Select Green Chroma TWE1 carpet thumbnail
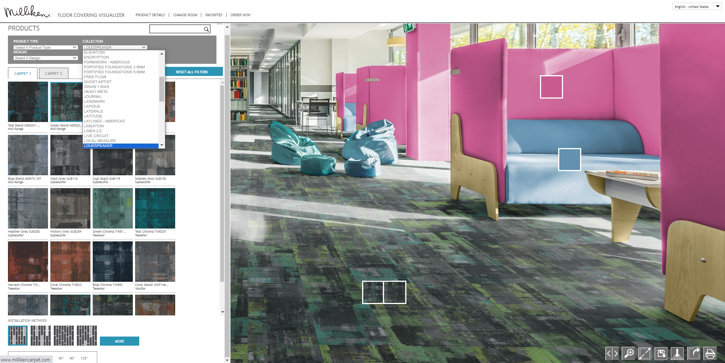725x363 pixels. [113, 208]
